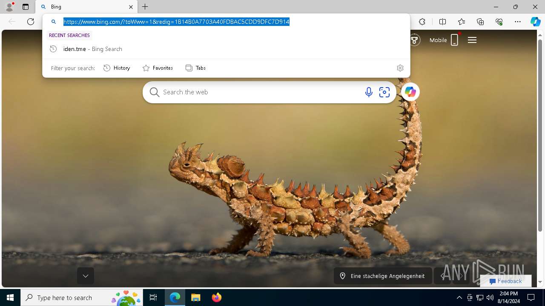Refresh the page
Viewport: 545px width, 306px height.
[31, 22]
